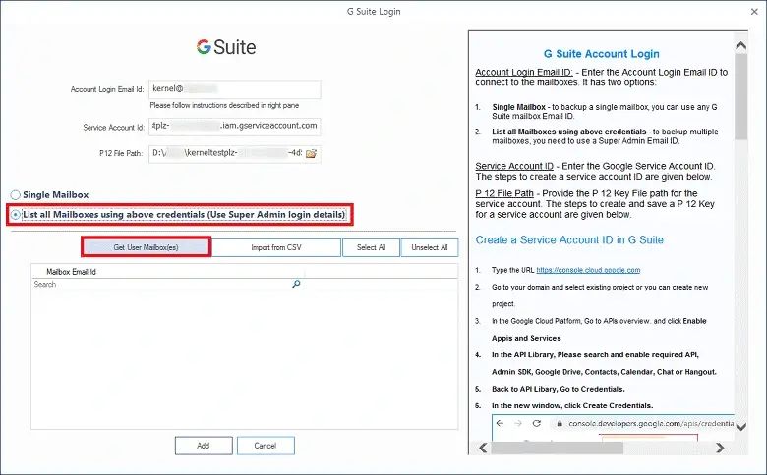The image size is (767, 475).
Task: Click the G Suite Account Login heading
Action: tap(601, 54)
